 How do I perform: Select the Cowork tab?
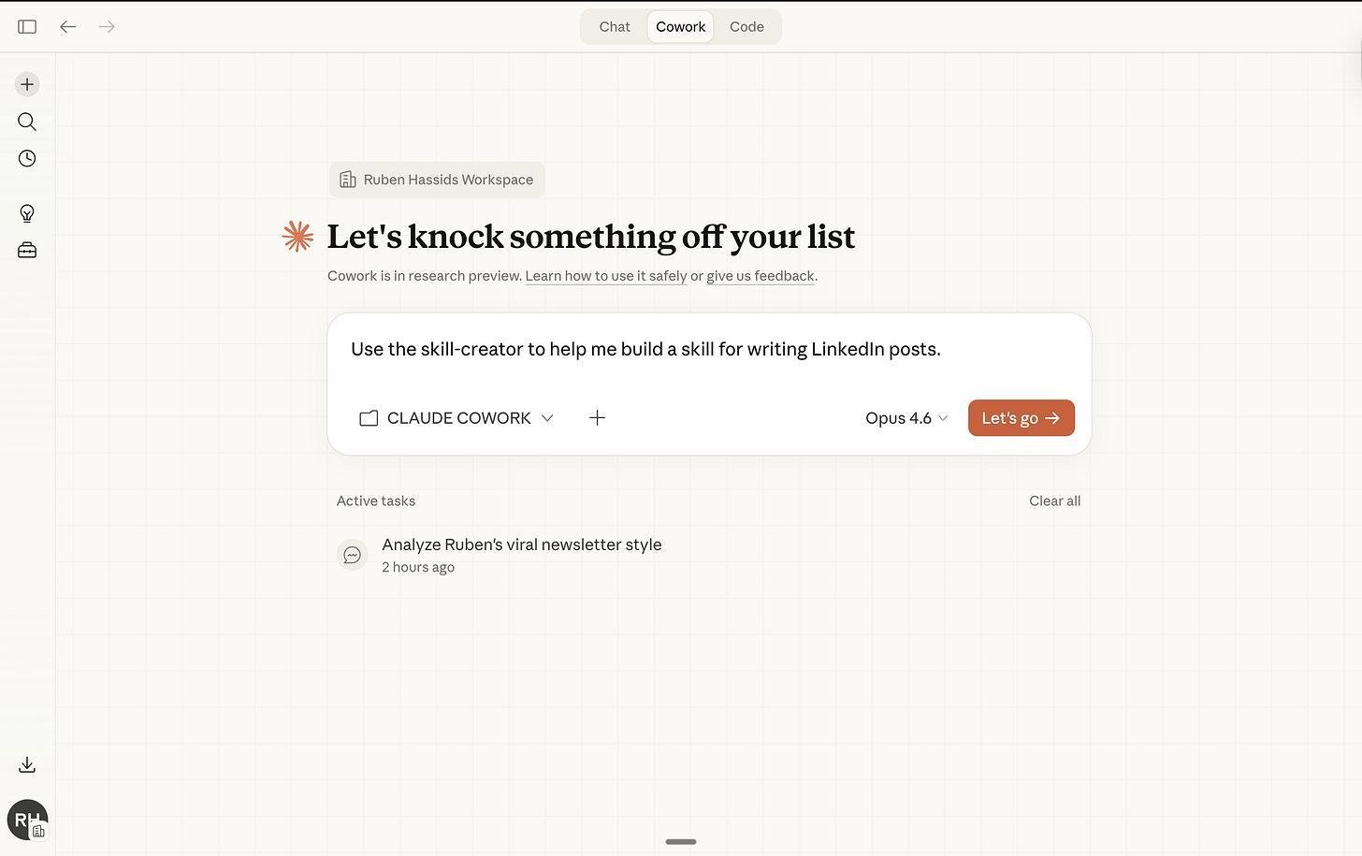pyautogui.click(x=680, y=27)
